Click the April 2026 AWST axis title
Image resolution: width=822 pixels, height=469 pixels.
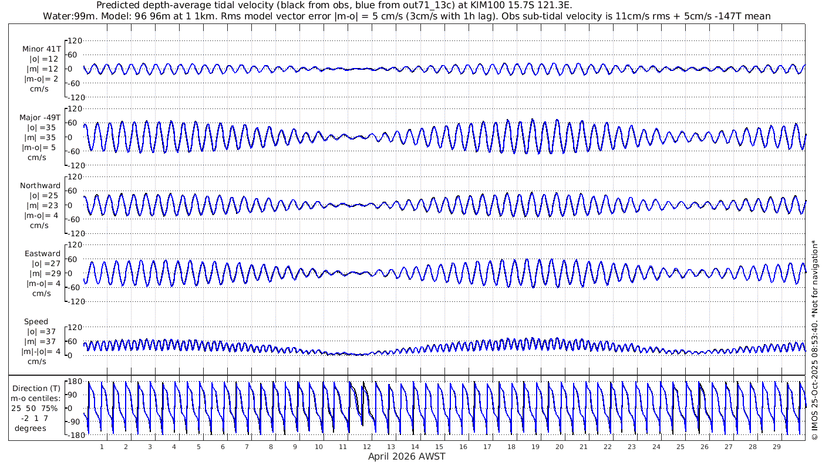pos(406,456)
